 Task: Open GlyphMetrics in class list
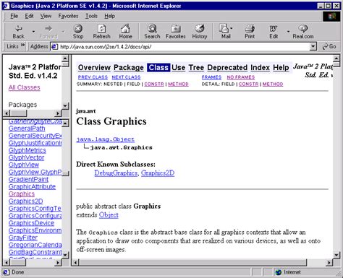click(x=27, y=150)
